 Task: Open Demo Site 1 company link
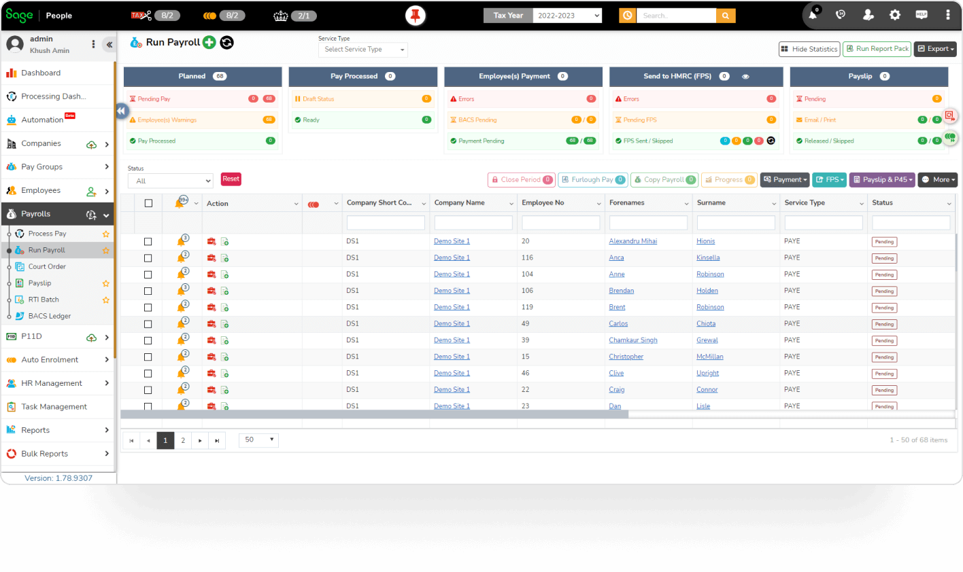point(452,241)
